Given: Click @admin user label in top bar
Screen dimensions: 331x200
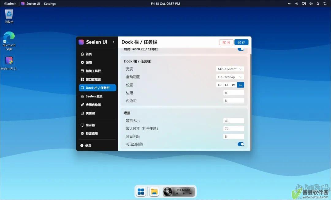Looking at the screenshot, I should [10, 4].
